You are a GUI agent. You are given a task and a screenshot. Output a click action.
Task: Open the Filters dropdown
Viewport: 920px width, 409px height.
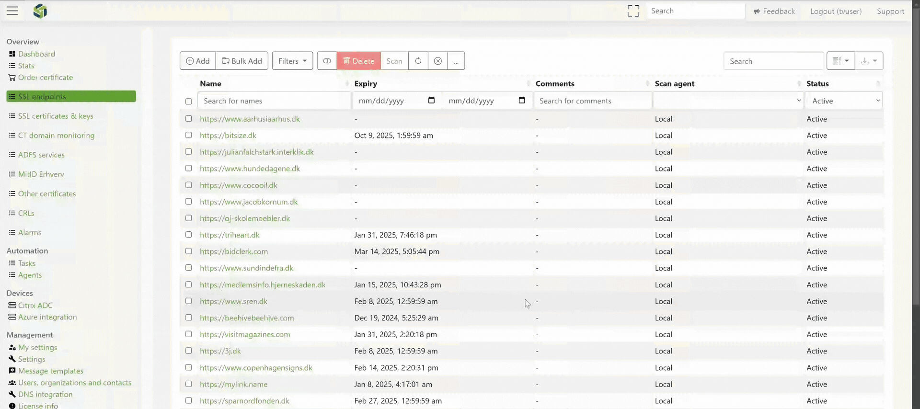(292, 61)
